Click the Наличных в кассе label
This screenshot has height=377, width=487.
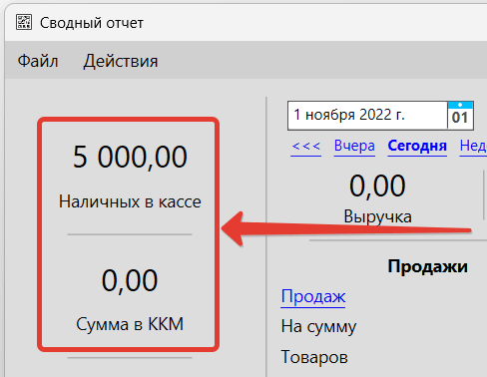(x=130, y=201)
